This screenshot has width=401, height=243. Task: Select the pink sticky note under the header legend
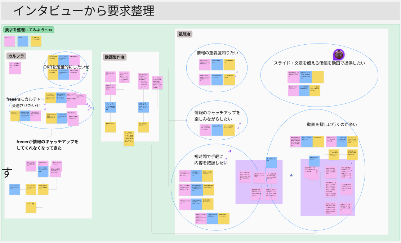(x=9, y=41)
